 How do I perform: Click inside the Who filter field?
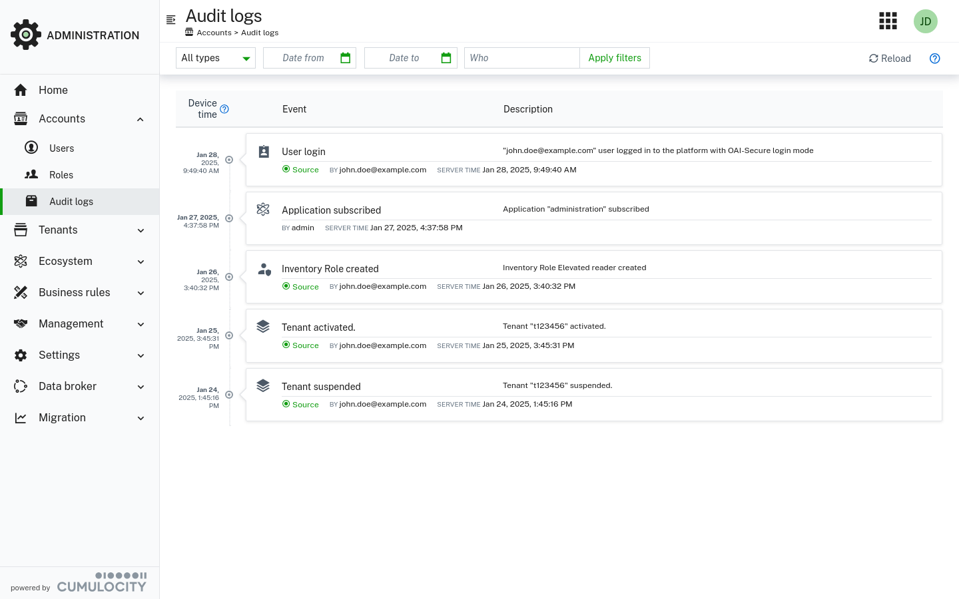pyautogui.click(x=521, y=58)
